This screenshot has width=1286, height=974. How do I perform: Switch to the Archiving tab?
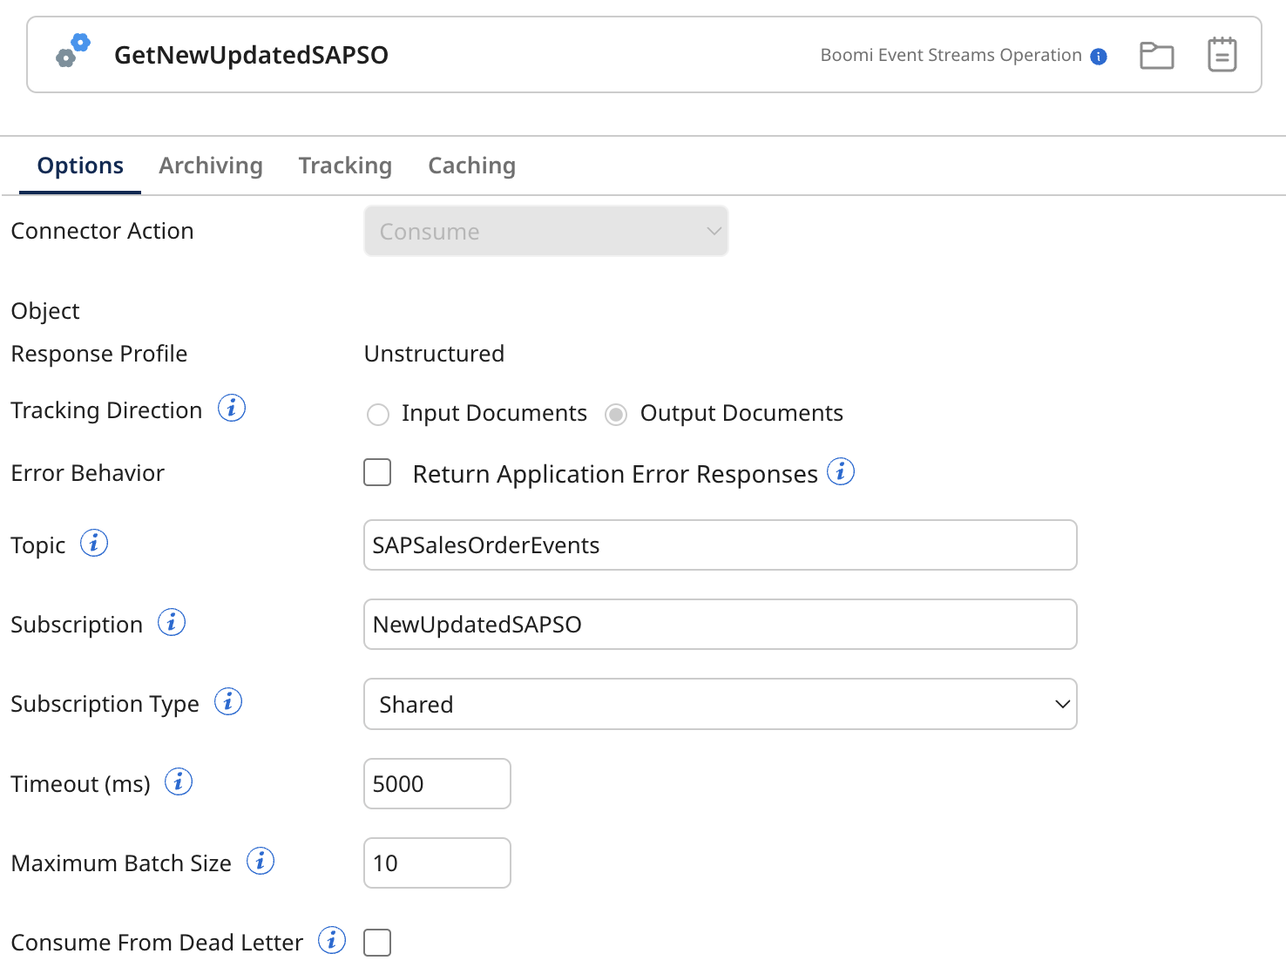click(x=211, y=166)
